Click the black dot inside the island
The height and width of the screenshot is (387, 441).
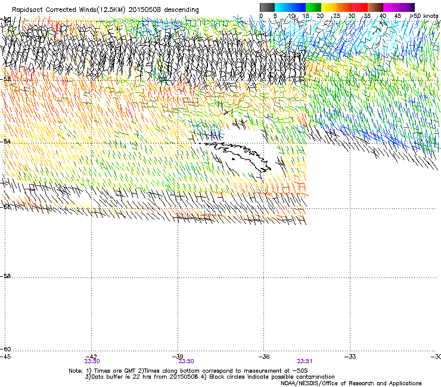233,159
